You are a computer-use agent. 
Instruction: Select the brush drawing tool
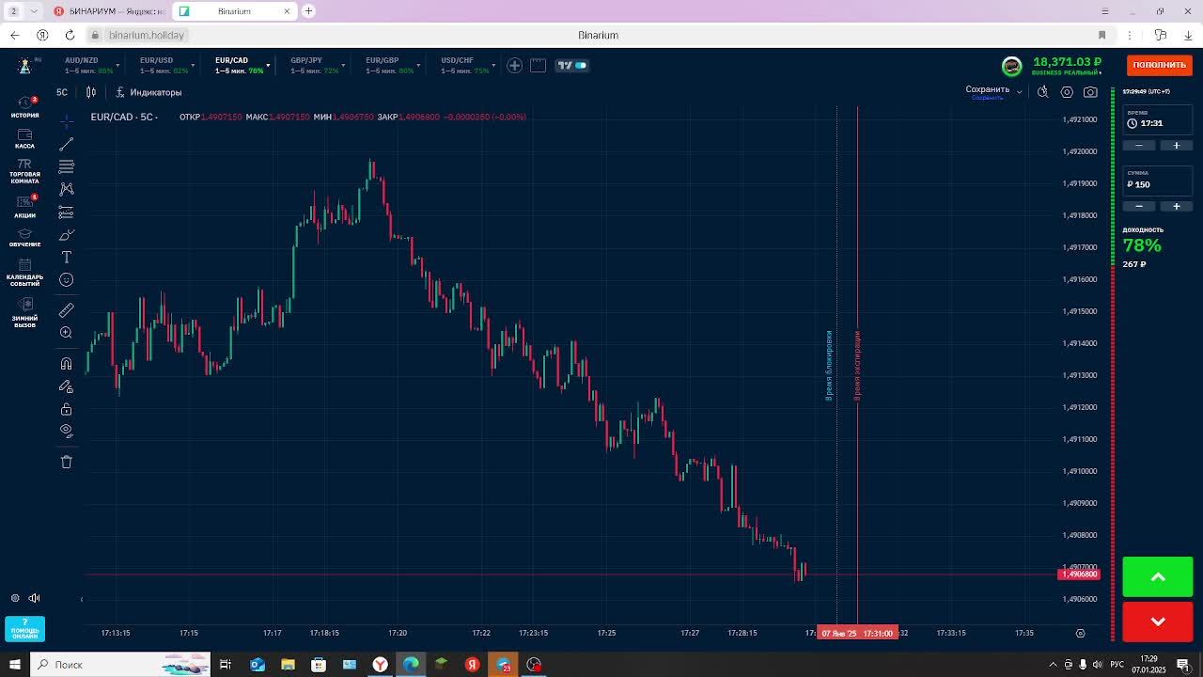point(66,234)
